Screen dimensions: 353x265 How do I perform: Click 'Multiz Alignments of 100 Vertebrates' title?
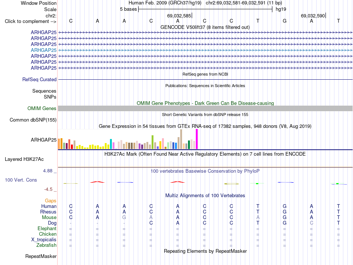pyautogui.click(x=205, y=196)
